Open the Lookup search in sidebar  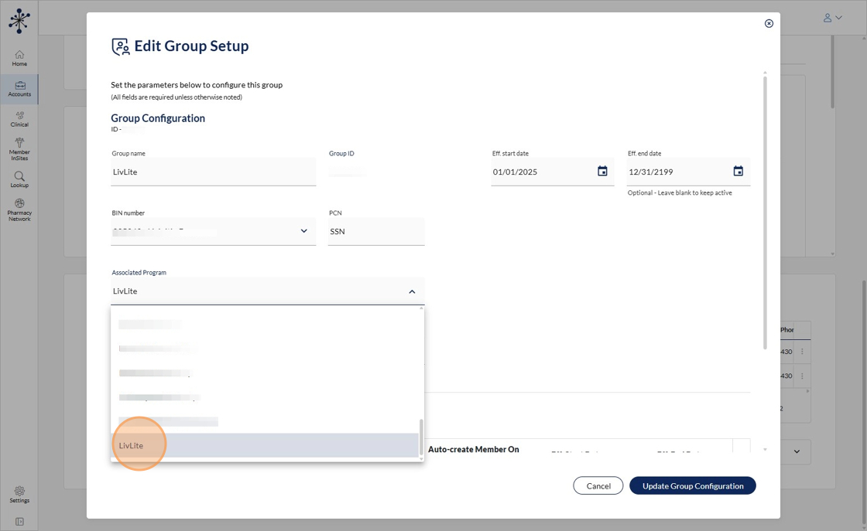tap(19, 179)
